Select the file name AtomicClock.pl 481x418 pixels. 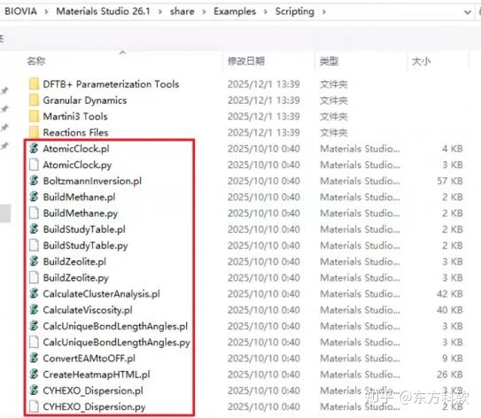[76, 149]
